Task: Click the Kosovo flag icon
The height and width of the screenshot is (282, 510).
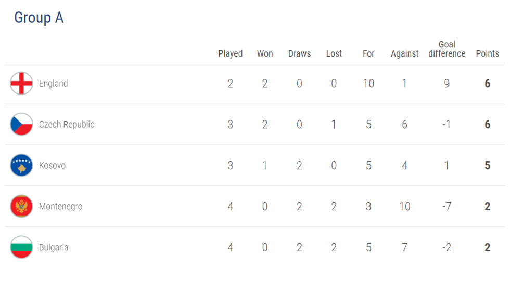Action: point(21,166)
